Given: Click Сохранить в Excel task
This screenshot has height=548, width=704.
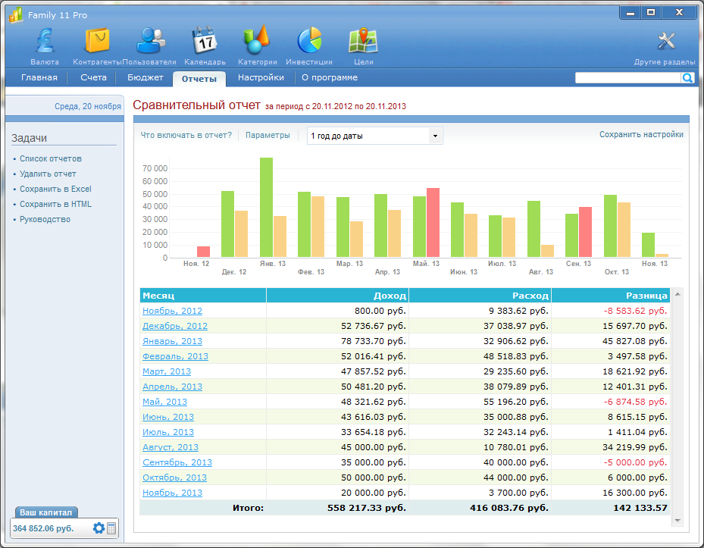Looking at the screenshot, I should (55, 189).
